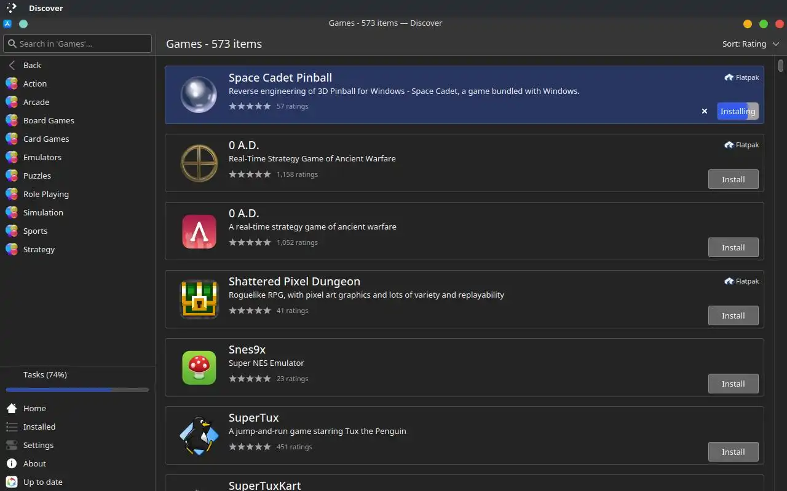Click the 0 A.D. Flatpak round emblem icon
The width and height of the screenshot is (787, 491).
point(199,163)
